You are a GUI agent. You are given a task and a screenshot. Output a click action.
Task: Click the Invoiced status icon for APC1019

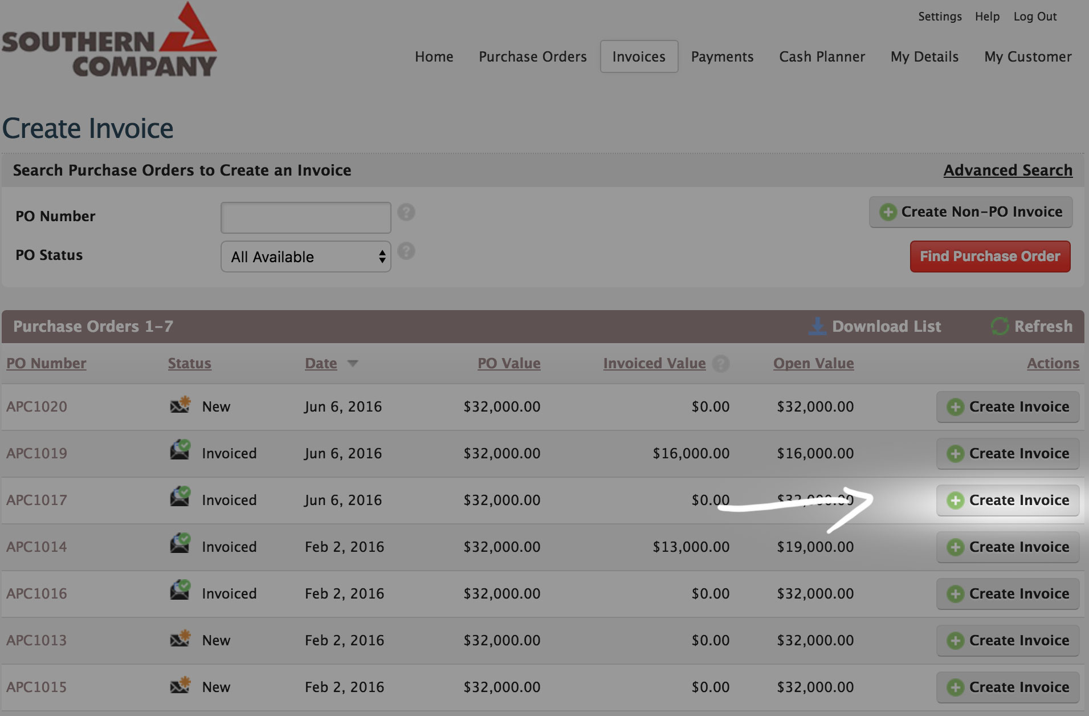click(x=181, y=450)
